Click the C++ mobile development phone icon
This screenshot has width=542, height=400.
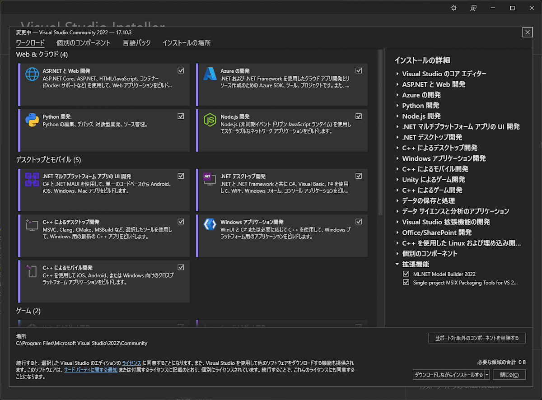pyautogui.click(x=32, y=271)
